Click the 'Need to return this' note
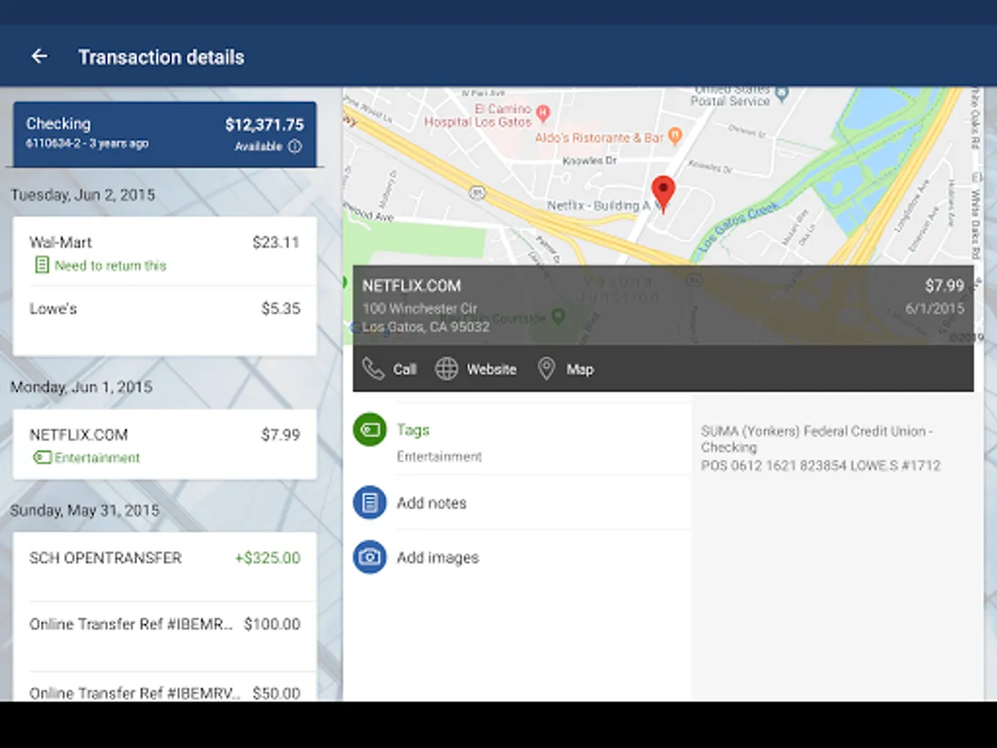Image resolution: width=997 pixels, height=748 pixels. [111, 266]
